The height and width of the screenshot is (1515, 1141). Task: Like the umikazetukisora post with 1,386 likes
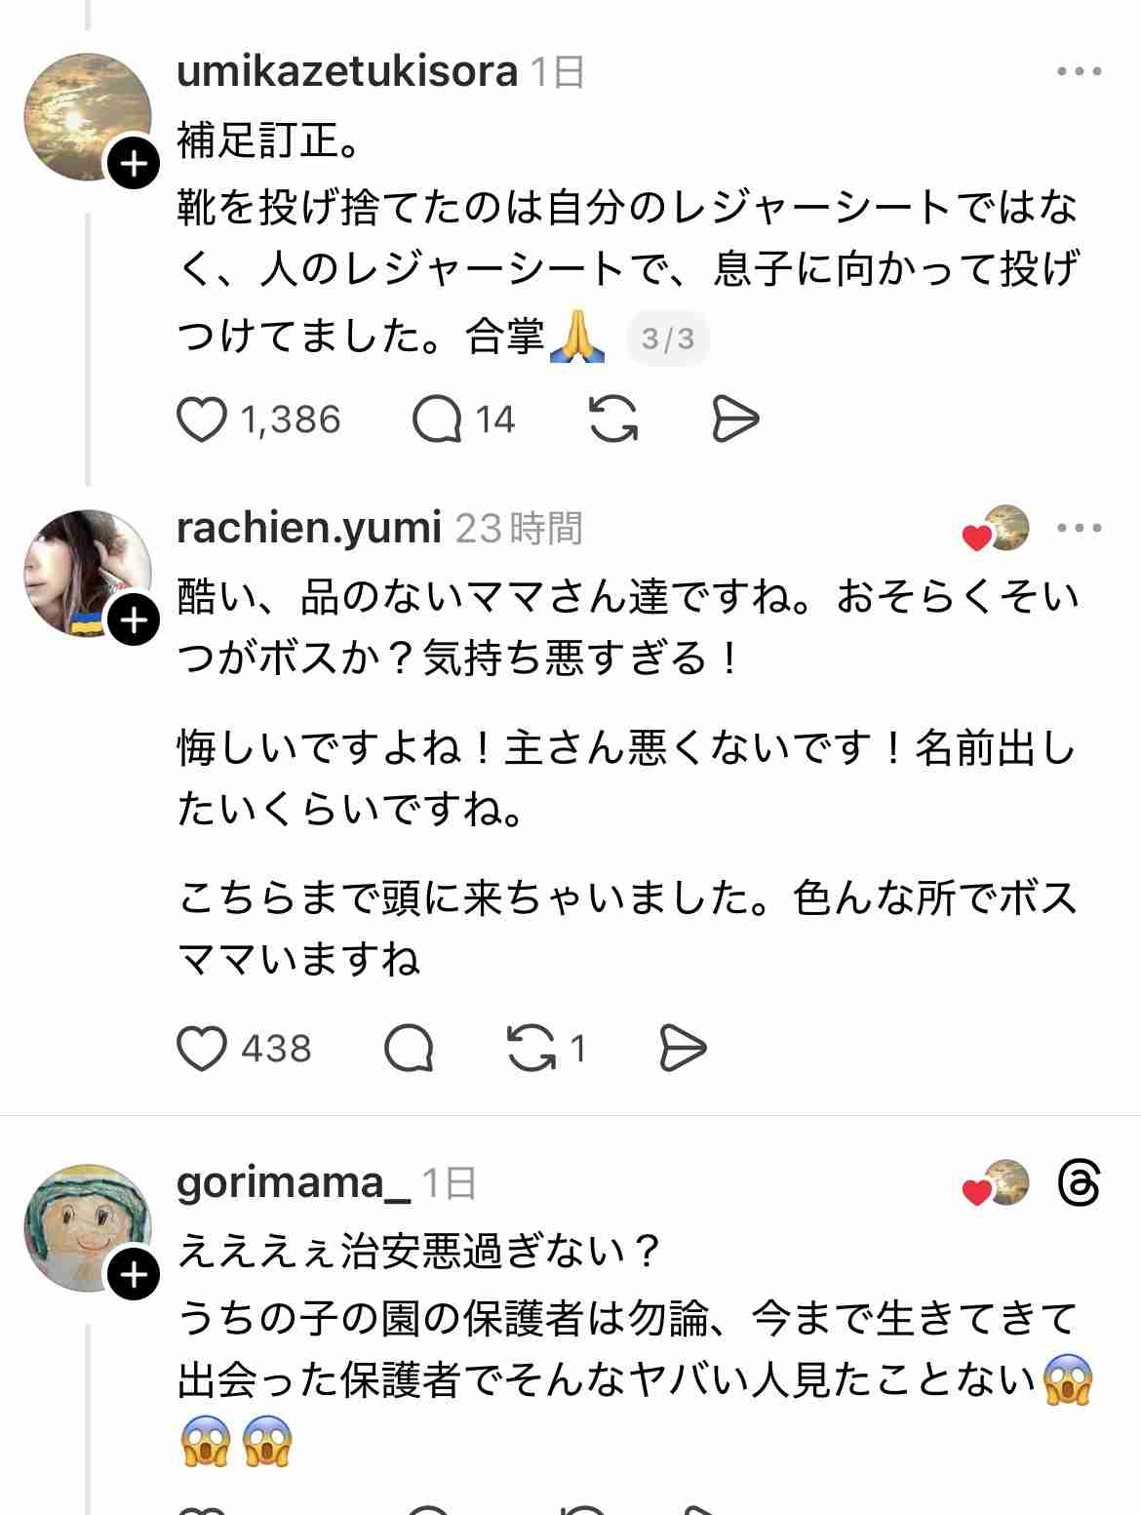point(202,420)
